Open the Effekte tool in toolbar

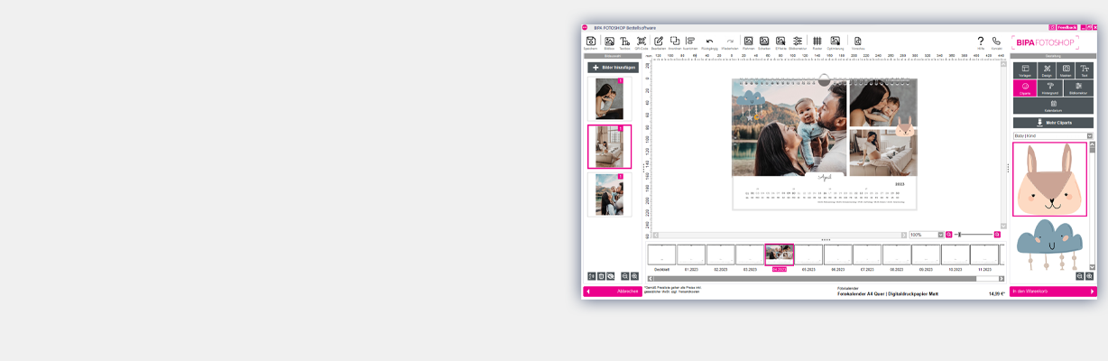[x=780, y=42]
